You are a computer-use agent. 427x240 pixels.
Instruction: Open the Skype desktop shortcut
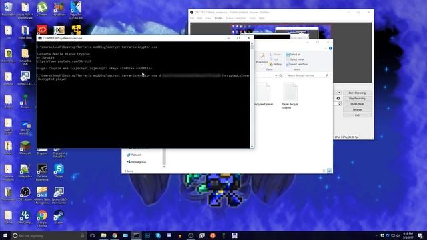(59, 171)
